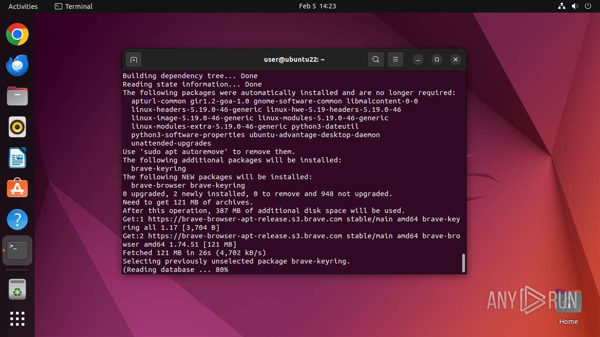Screen dimensions: 600x337
Task: Open Ubuntu Software store icon
Action: (x=17, y=189)
